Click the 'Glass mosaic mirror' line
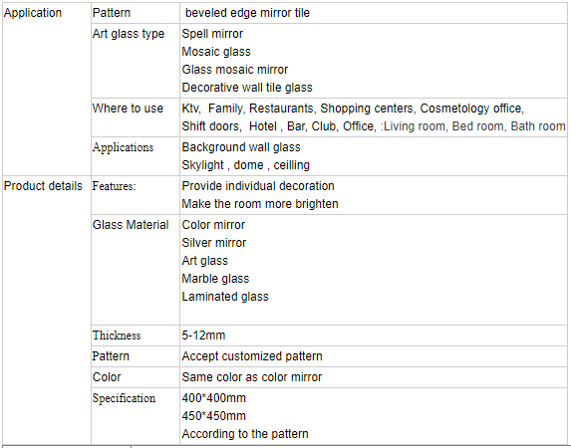571x448 pixels. [235, 70]
